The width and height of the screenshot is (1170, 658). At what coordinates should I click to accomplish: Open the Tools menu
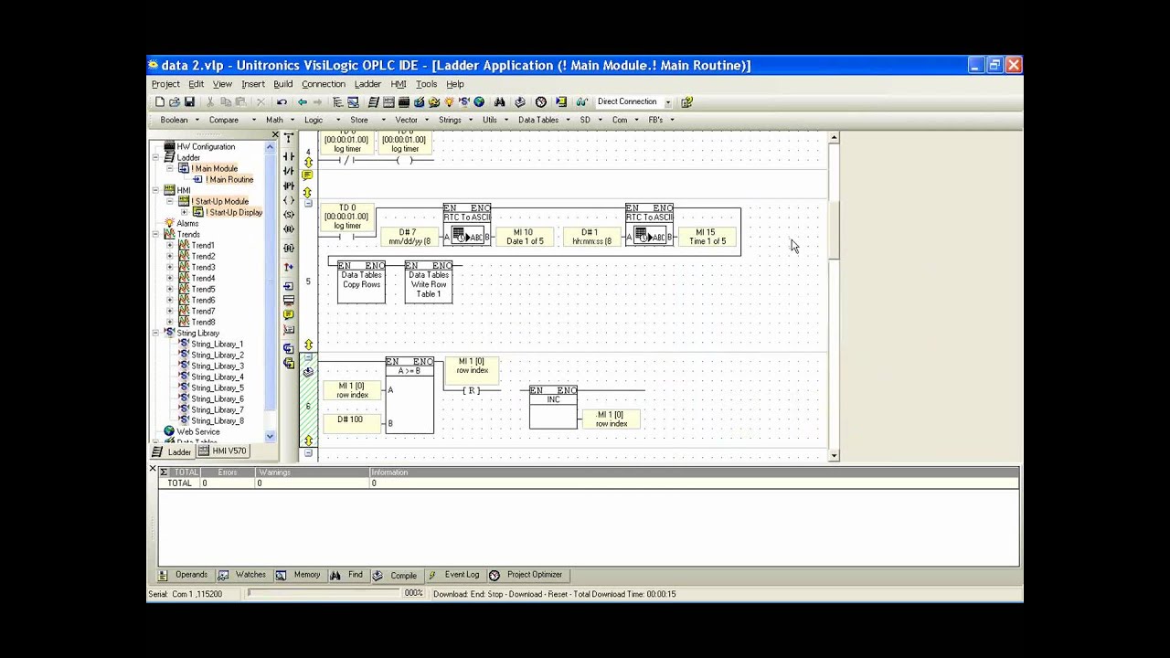426,84
